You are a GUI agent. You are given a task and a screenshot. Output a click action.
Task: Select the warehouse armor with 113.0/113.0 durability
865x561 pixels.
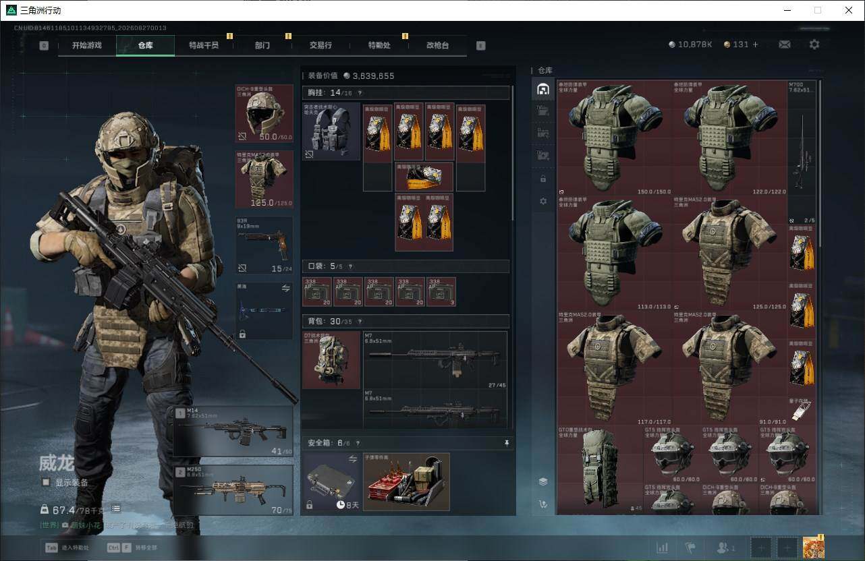click(x=615, y=253)
